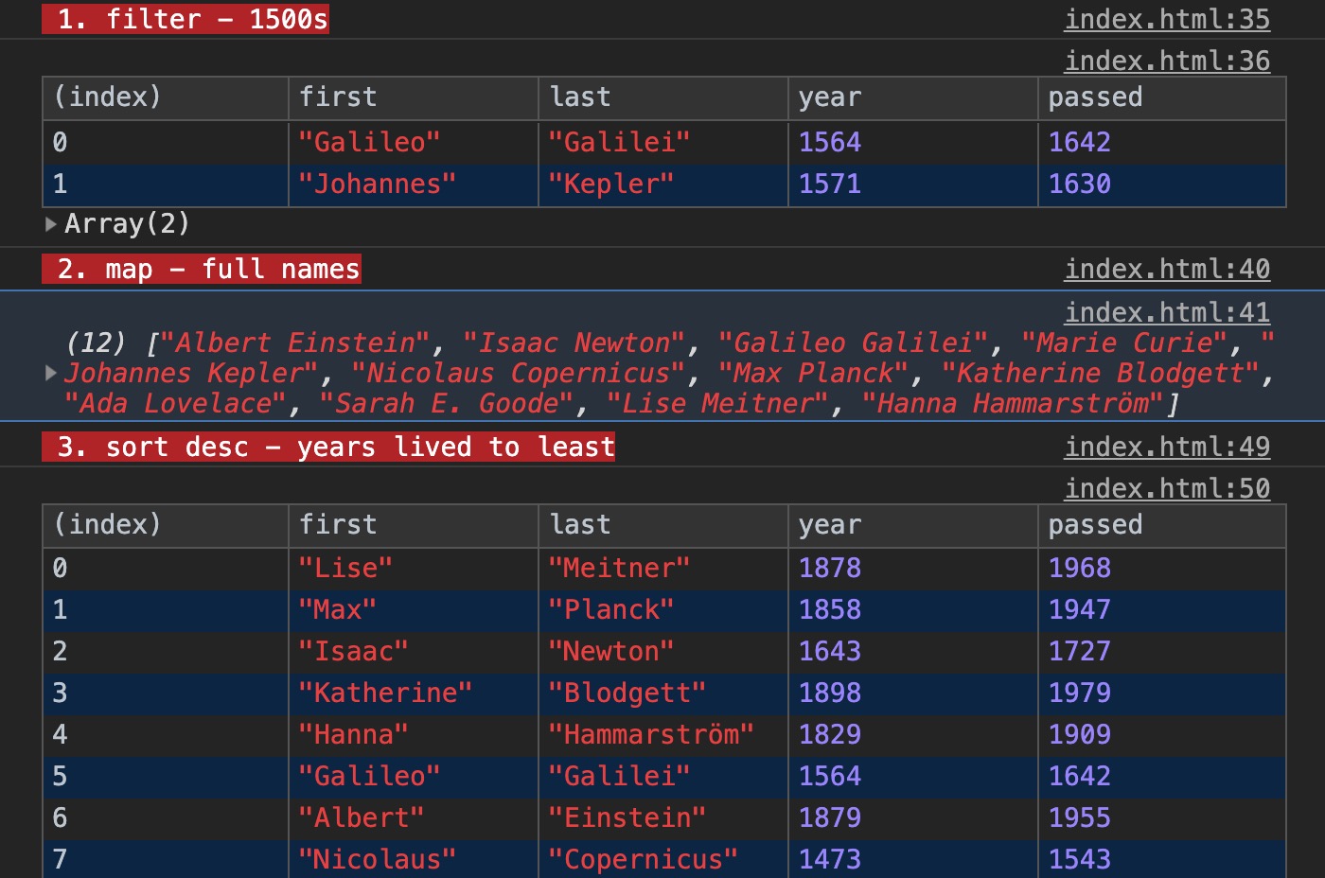Open the index.html:50 source link
1325x878 pixels.
[1167, 488]
